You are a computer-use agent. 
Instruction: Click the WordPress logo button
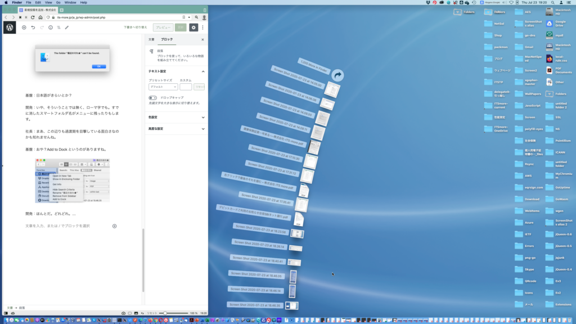pyautogui.click(x=10, y=27)
